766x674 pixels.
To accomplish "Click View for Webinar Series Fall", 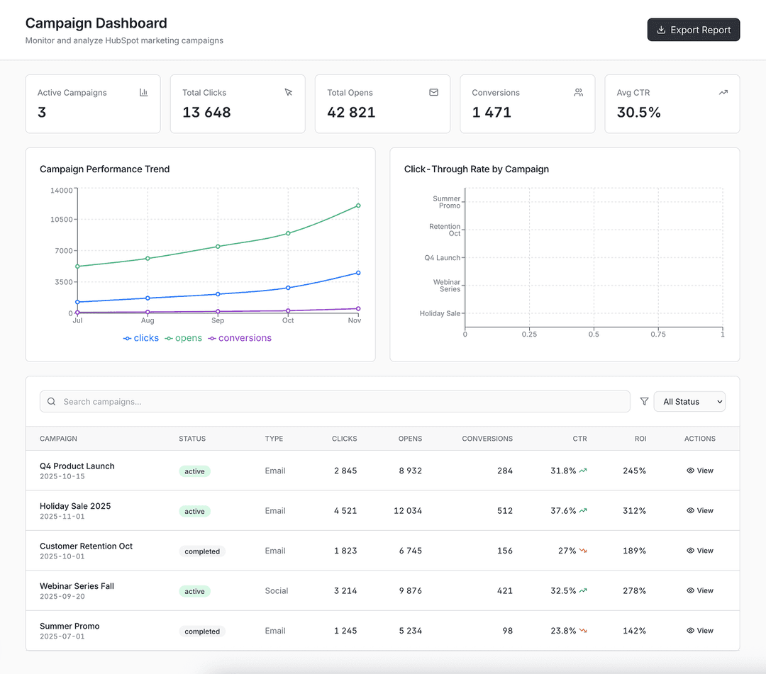I will 700,590.
